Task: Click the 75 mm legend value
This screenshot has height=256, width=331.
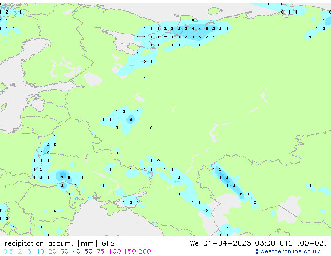Action: click(100, 252)
